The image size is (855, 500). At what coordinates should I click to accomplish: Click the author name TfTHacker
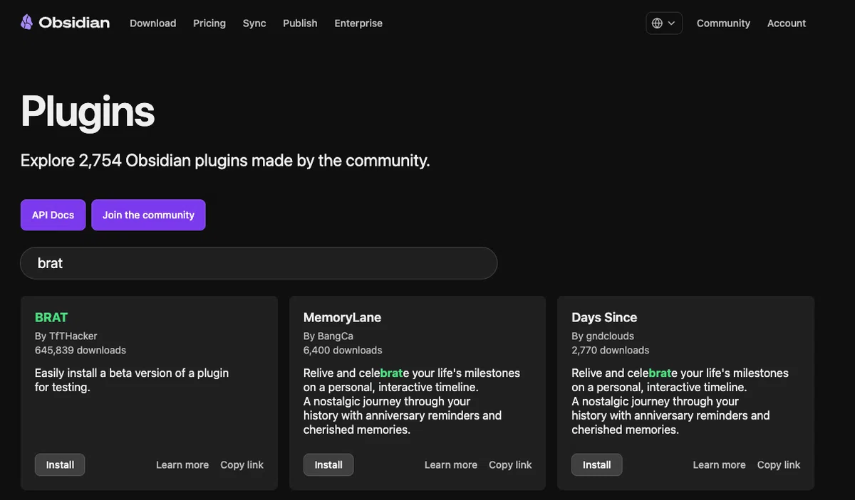click(x=73, y=336)
